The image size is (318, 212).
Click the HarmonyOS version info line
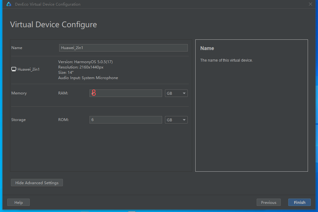click(85, 62)
